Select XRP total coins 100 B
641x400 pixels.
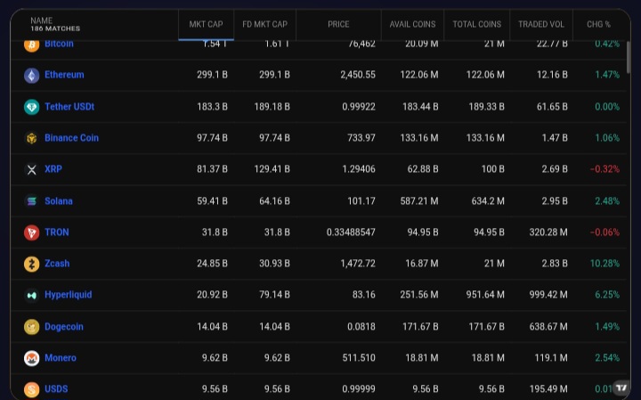pos(492,169)
